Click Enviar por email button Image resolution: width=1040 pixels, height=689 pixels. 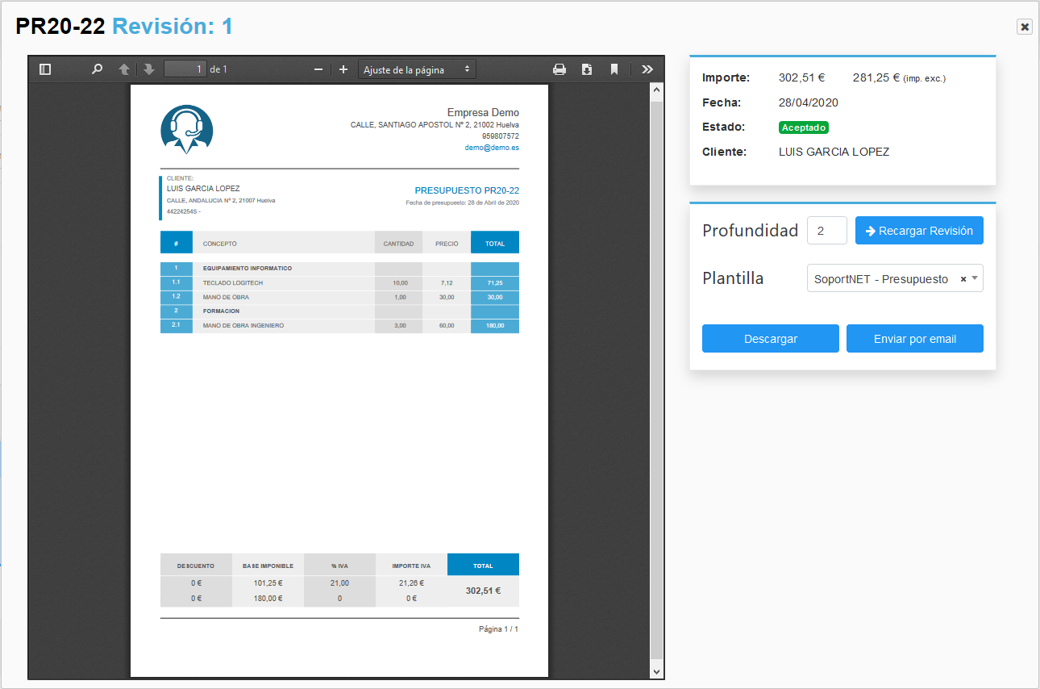(x=914, y=339)
